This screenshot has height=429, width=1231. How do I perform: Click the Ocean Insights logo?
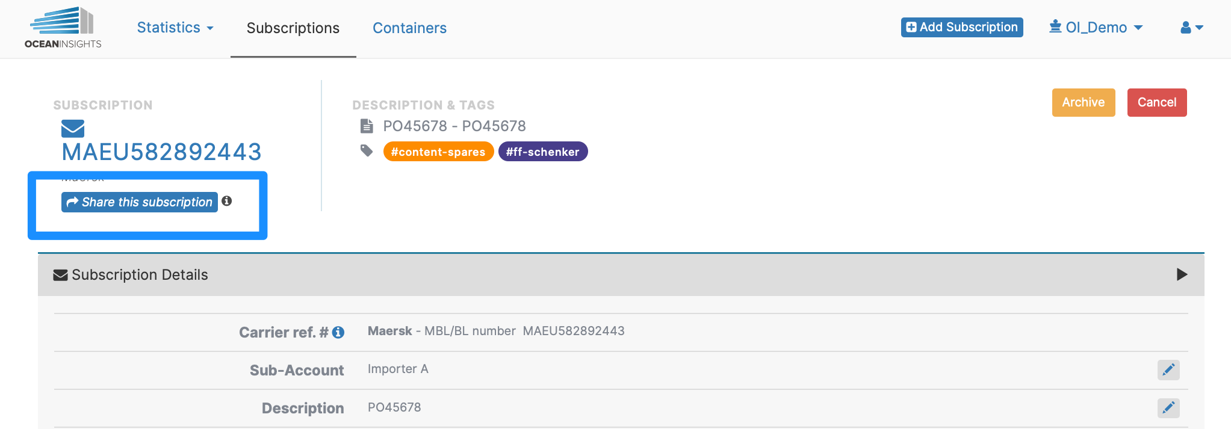63,28
